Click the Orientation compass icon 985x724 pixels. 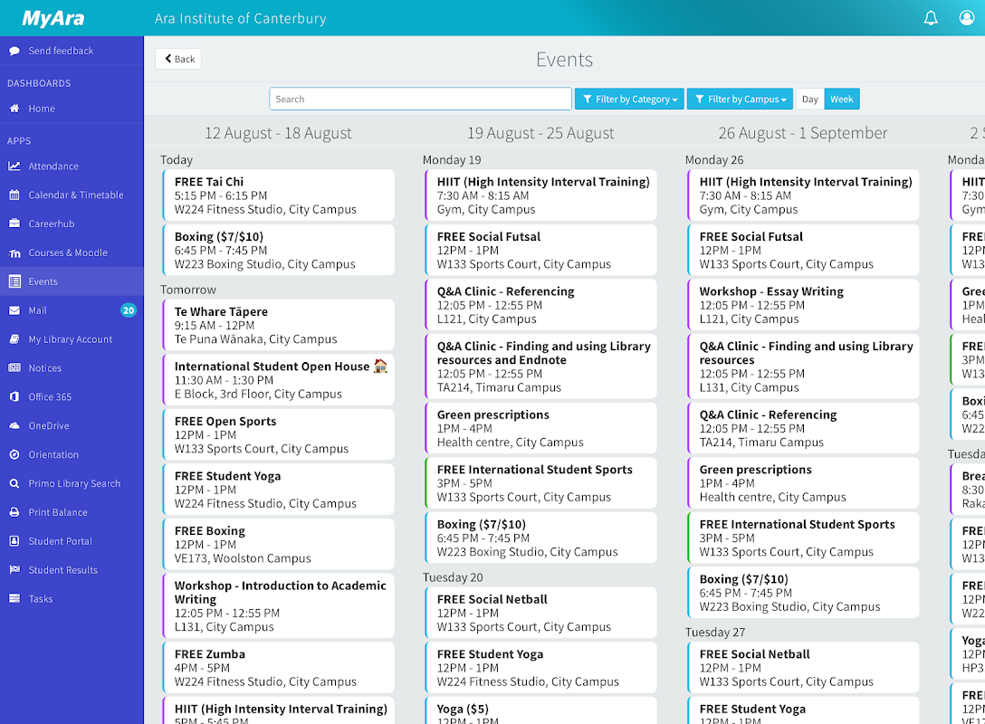(14, 455)
